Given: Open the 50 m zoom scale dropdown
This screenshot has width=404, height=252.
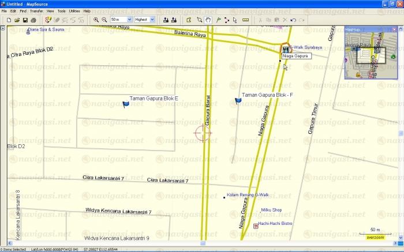Looking at the screenshot, I should (x=129, y=20).
